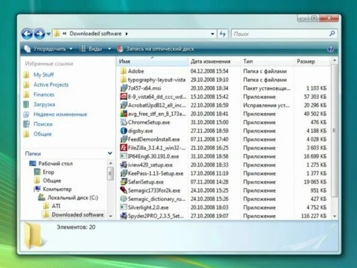The width and height of the screenshot is (357, 268).
Task: Open recent pages dropdown next to Forward
Action: pos(48,34)
